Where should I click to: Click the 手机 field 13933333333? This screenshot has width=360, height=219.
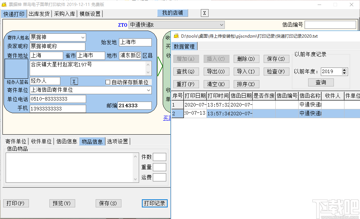tap(58, 109)
